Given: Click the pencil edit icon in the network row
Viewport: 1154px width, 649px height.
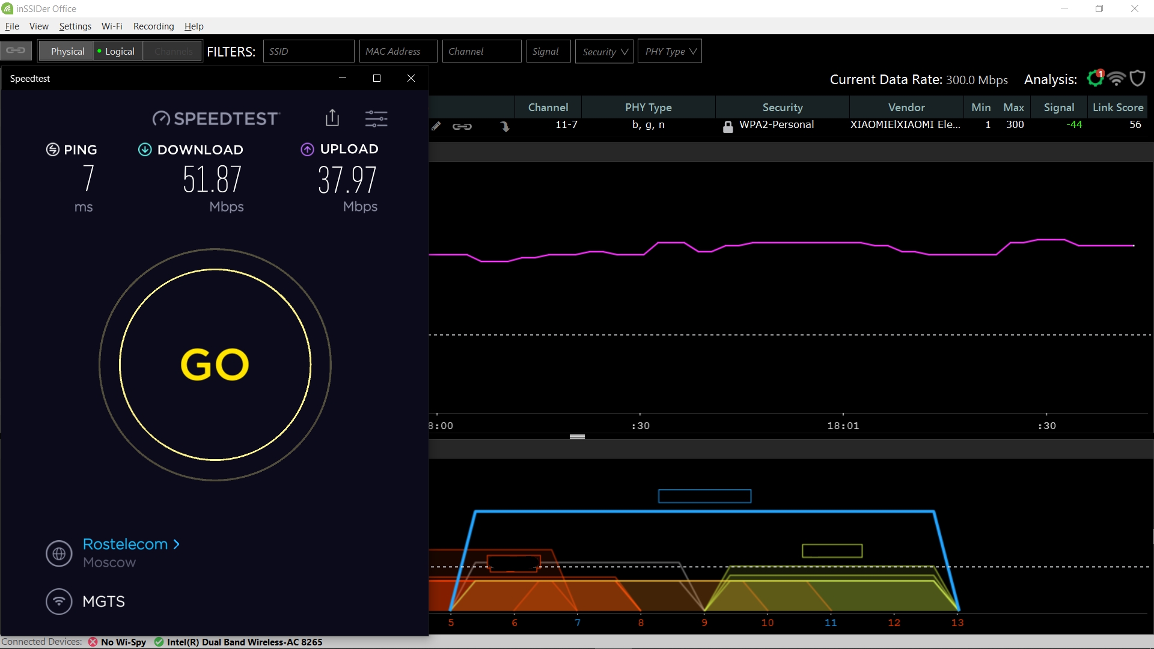Looking at the screenshot, I should (x=436, y=126).
